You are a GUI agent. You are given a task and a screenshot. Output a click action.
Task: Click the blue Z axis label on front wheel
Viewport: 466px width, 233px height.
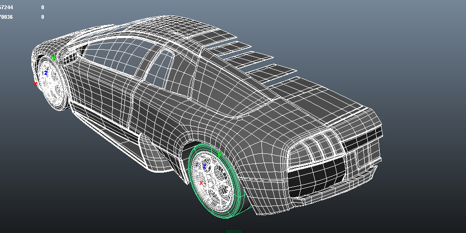46,72
